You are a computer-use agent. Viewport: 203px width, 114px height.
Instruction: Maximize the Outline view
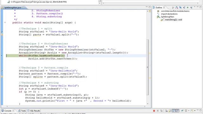click(200, 7)
